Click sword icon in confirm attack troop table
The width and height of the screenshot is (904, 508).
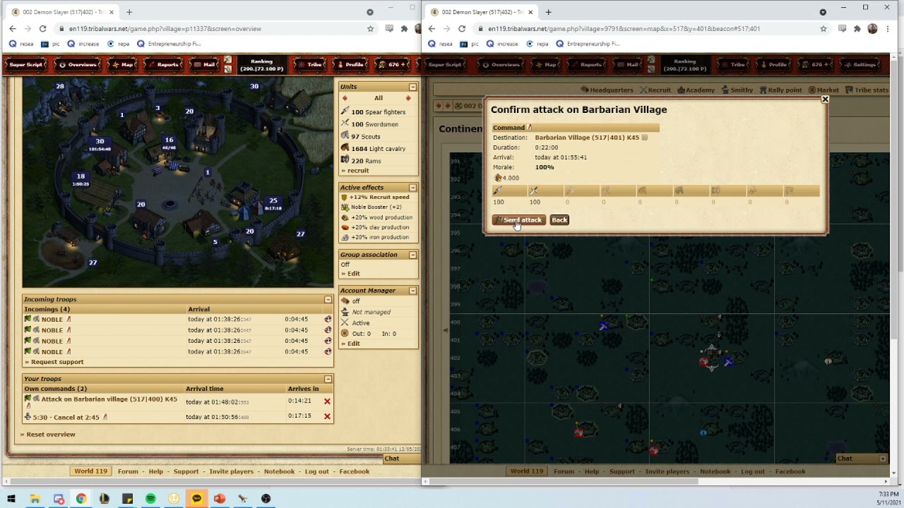534,190
